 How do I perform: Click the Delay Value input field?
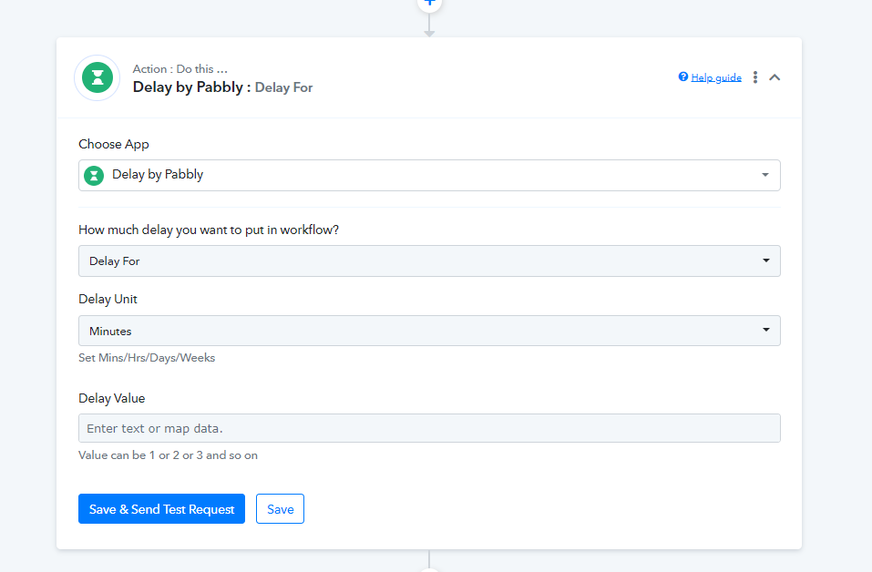429,428
